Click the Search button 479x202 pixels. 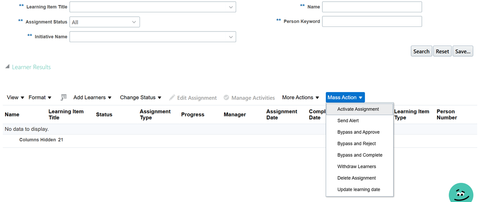[x=421, y=52]
